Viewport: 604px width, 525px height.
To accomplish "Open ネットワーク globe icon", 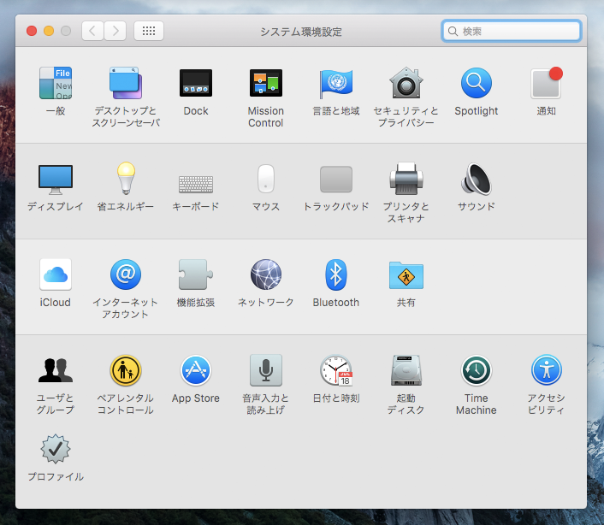I will click(266, 274).
